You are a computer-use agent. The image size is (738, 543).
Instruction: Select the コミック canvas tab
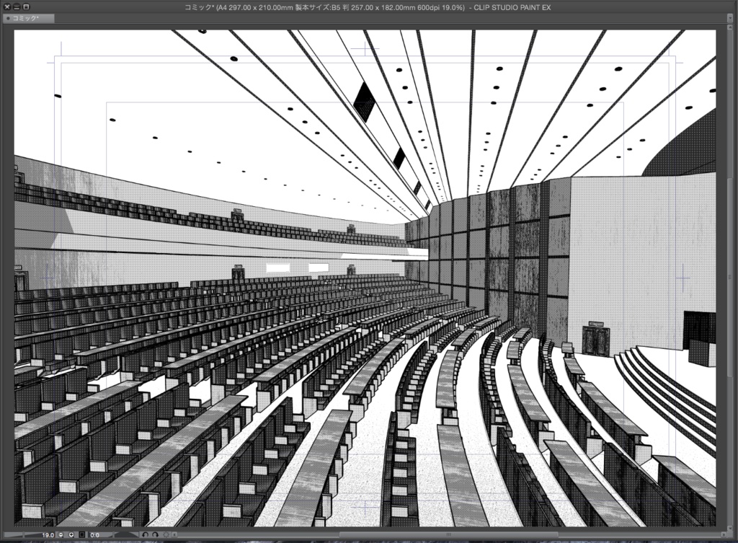28,18
